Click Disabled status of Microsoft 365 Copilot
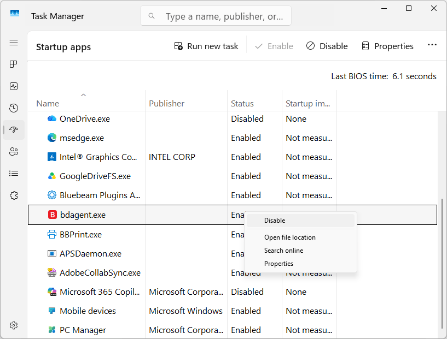Viewport: 447px width, 339px height. coord(247,292)
